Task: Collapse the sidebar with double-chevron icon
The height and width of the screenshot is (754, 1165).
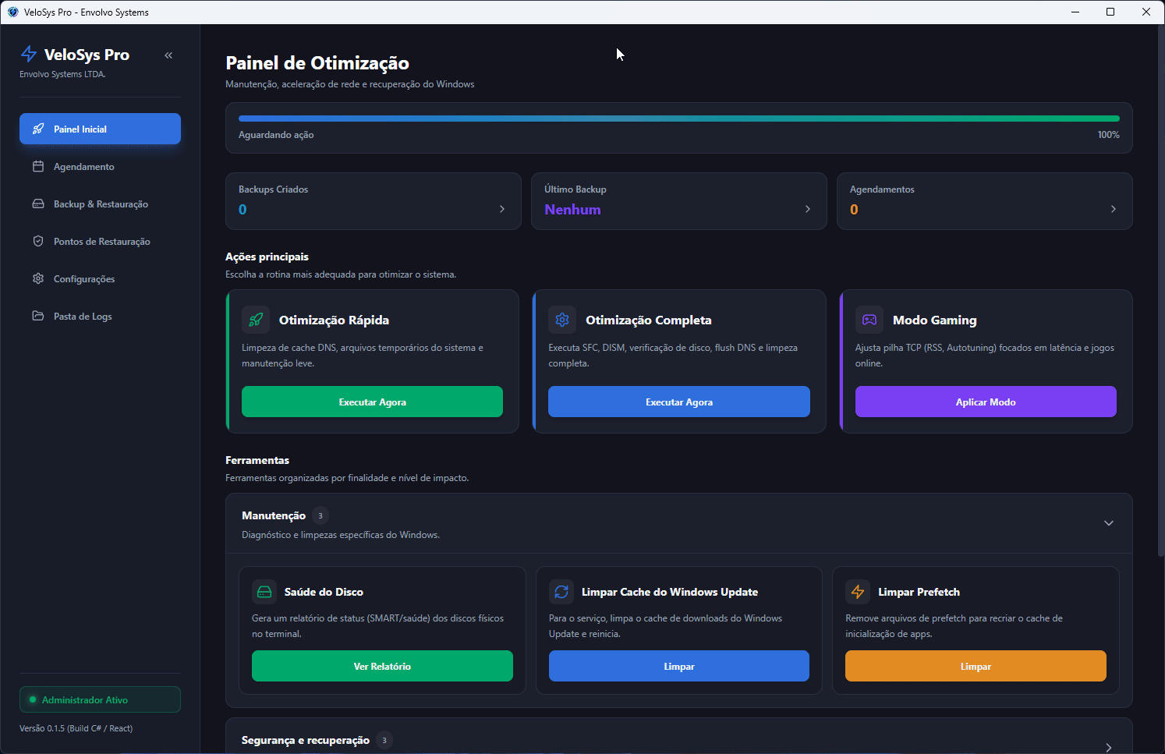Action: coord(168,55)
